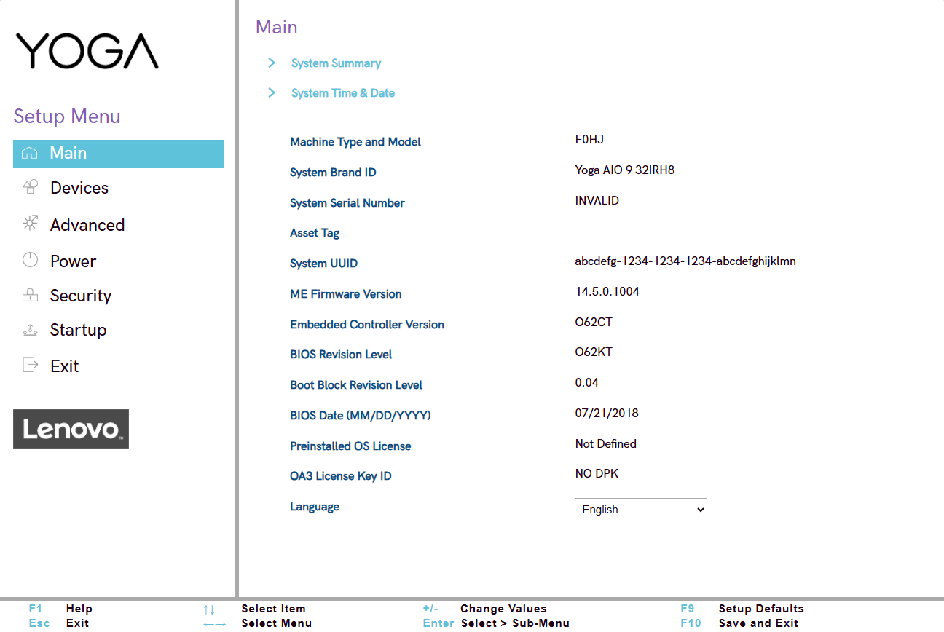This screenshot has height=632, width=944.
Task: Open the Startup menu
Action: 78,330
